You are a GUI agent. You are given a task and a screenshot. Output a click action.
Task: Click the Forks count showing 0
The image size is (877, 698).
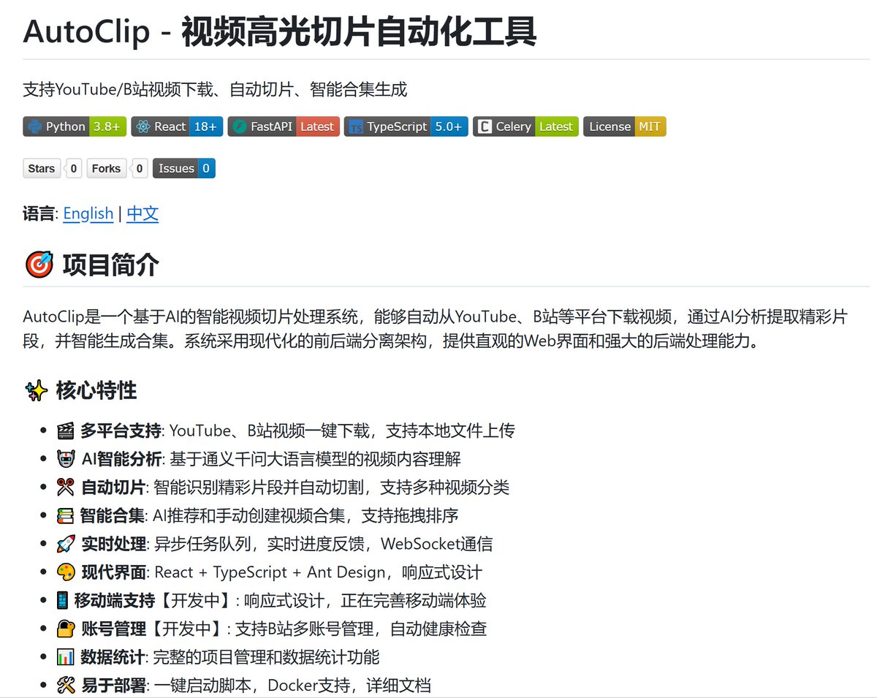pos(139,168)
